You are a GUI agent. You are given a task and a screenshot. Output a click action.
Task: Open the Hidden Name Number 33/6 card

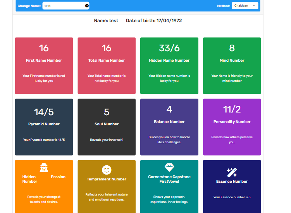(169, 66)
